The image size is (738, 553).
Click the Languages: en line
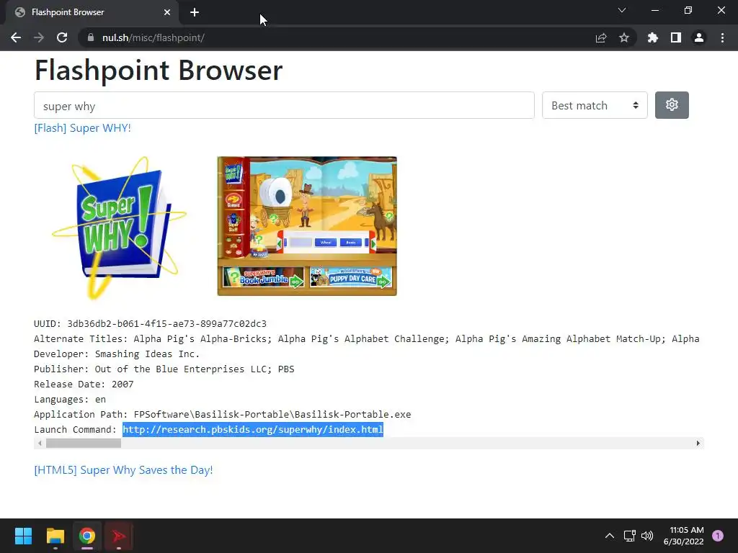[70, 399]
